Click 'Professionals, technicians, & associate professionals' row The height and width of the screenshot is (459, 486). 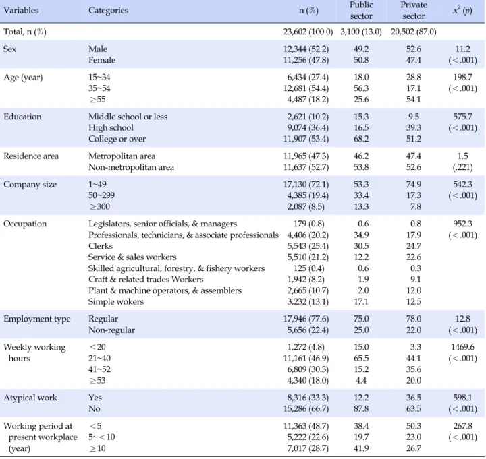coord(183,235)
